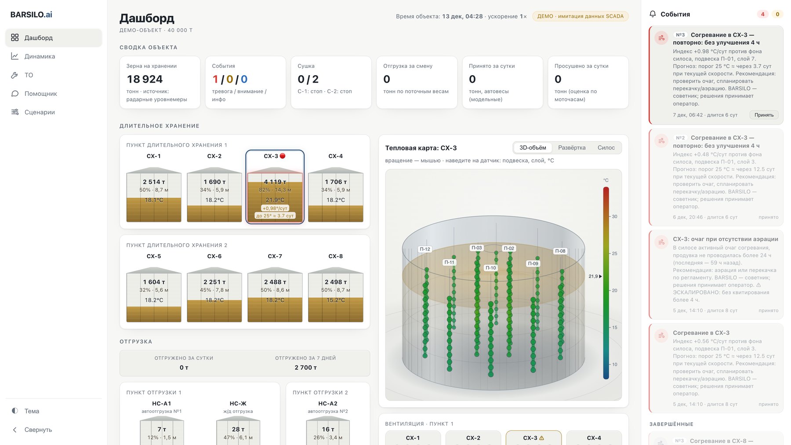791x445 pixels.
Task: Accept event №3 with Принять button
Action: click(764, 115)
